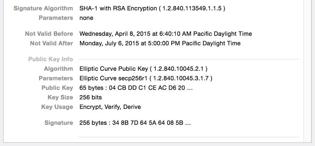The image size is (315, 146).
Task: Select the Encrypt, Verify, Derive usage text
Action: click(110, 107)
